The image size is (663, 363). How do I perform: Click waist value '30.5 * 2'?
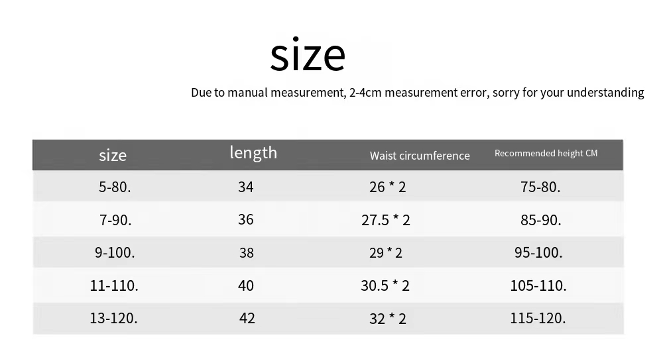385,285
